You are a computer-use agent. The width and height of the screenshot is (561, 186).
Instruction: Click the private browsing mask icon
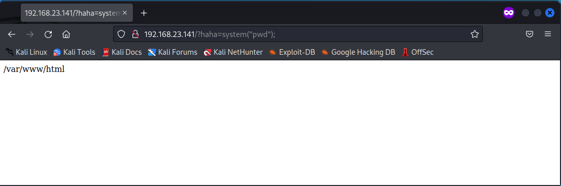pos(508,13)
